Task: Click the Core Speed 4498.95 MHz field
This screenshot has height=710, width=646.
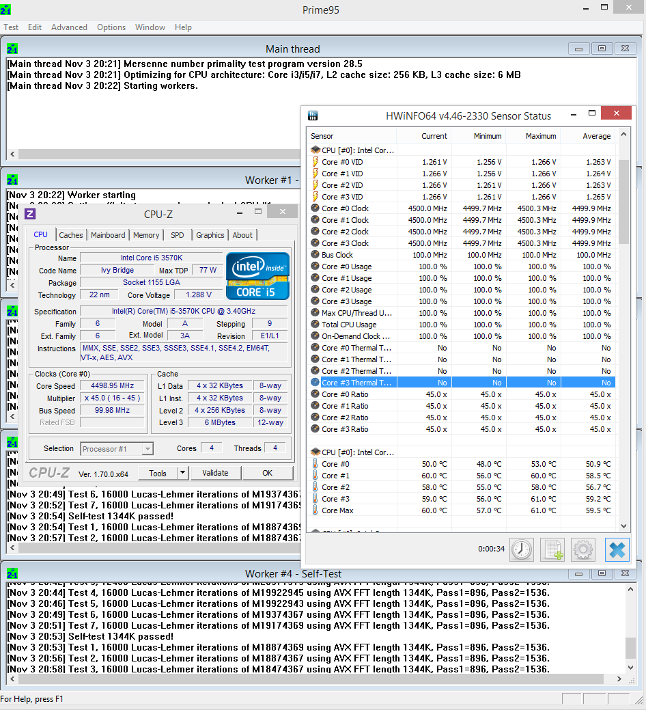Action: point(112,386)
